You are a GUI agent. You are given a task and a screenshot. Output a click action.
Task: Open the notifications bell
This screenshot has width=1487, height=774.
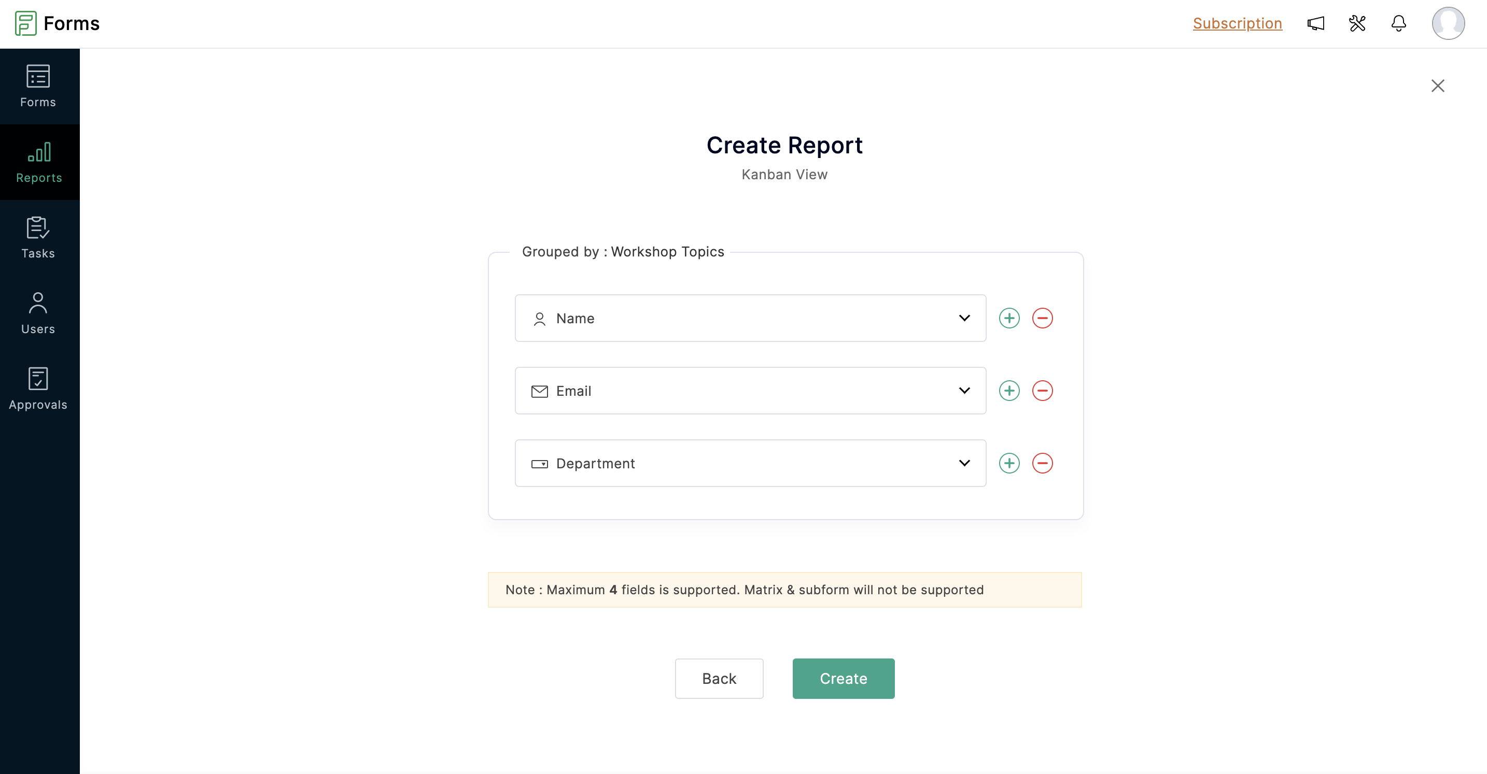tap(1398, 23)
